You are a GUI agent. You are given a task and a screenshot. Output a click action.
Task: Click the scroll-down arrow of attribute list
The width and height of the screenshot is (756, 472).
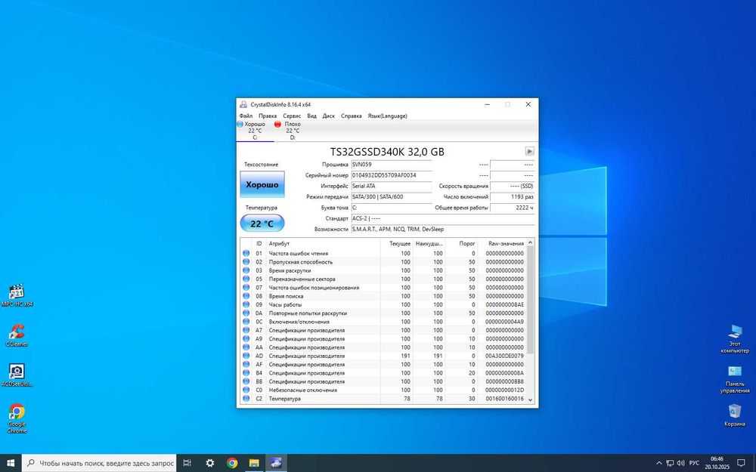(531, 400)
